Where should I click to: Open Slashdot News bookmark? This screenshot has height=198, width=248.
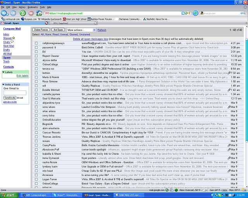point(156,19)
